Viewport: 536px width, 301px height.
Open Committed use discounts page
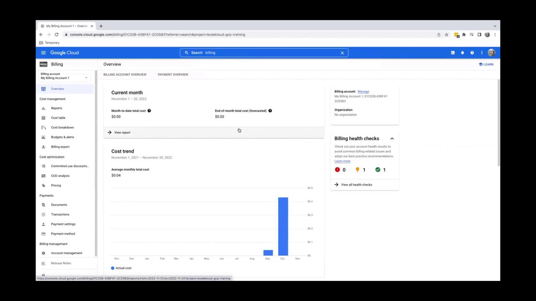tap(70, 166)
